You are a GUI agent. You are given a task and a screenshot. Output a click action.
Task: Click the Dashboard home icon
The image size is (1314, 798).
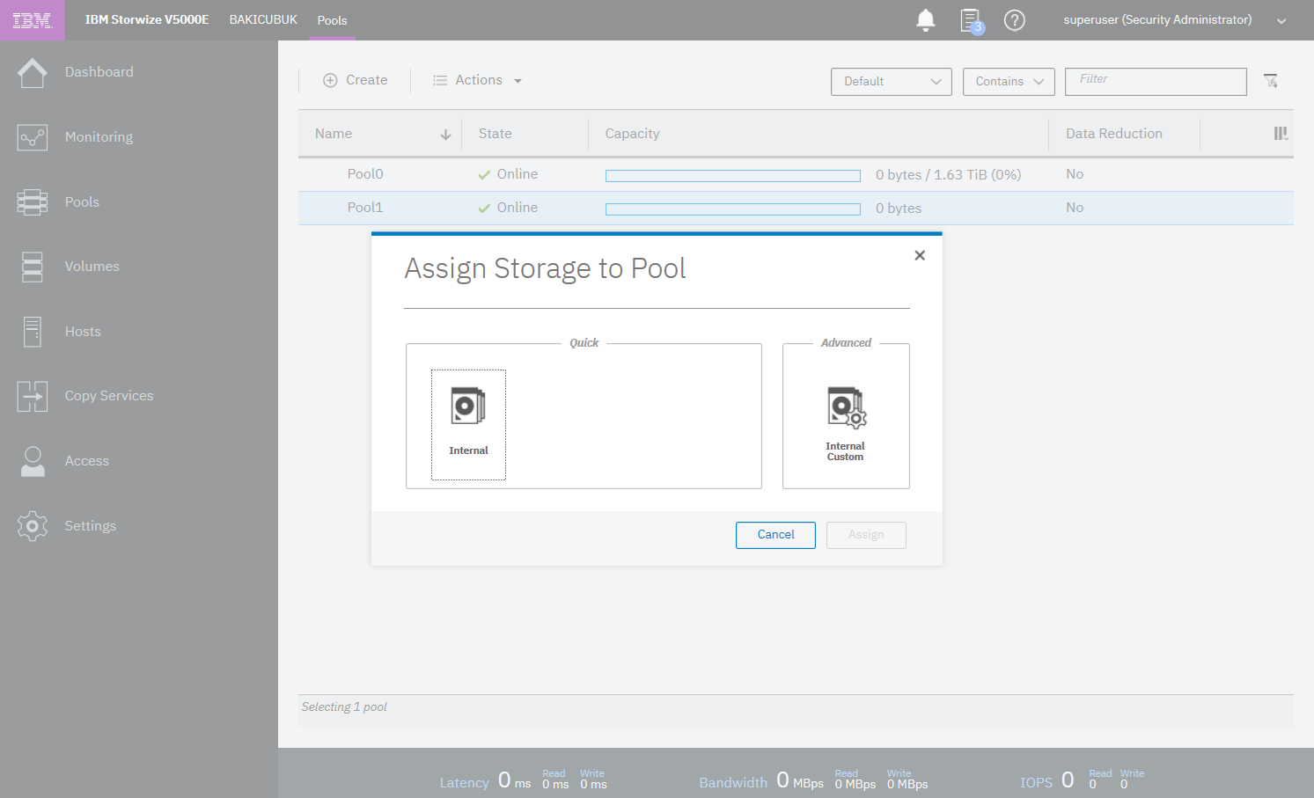click(x=33, y=72)
